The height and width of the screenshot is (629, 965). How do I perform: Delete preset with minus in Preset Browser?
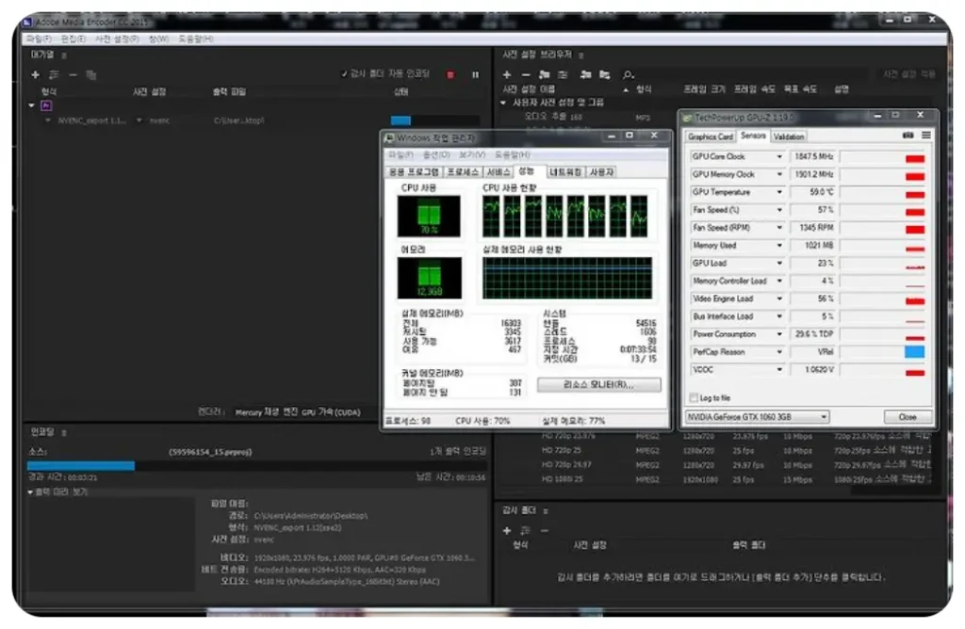pos(526,74)
